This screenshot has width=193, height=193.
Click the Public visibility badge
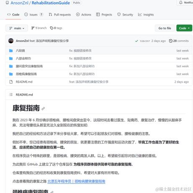pos(77,3)
